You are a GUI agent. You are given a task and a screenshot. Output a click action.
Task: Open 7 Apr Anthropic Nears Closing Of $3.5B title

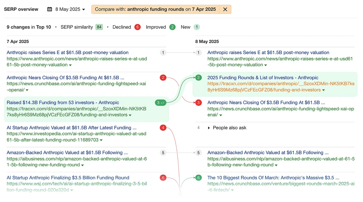65,77
